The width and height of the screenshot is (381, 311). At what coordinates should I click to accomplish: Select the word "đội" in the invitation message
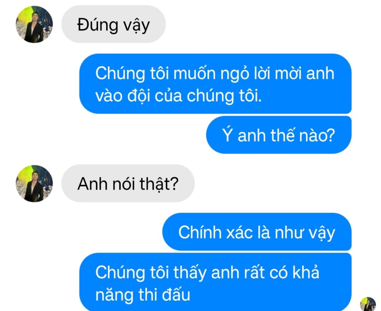(138, 96)
